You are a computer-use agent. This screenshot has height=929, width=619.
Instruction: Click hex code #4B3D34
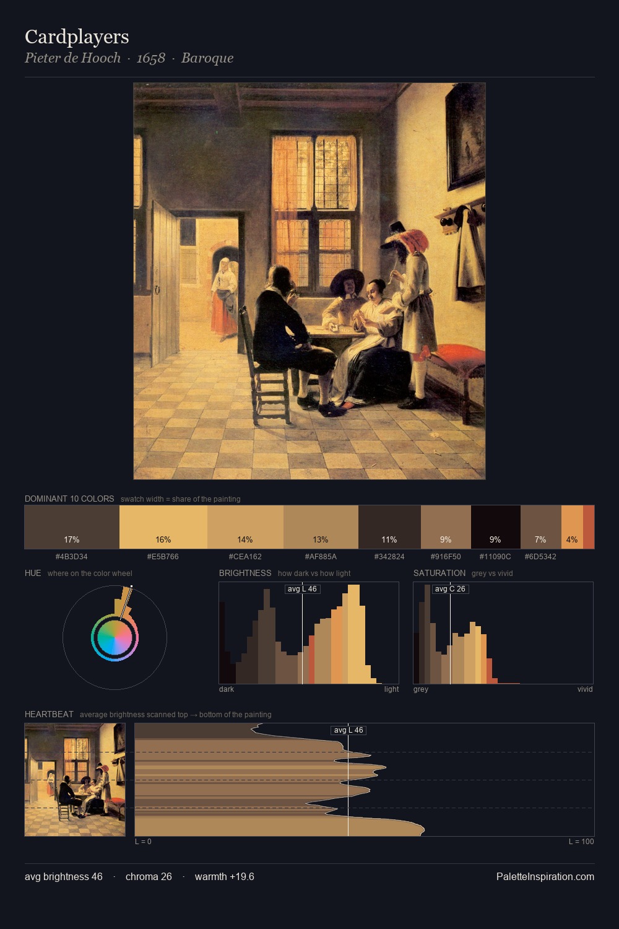72,557
